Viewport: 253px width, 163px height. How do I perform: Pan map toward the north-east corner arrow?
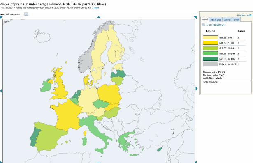195,17
